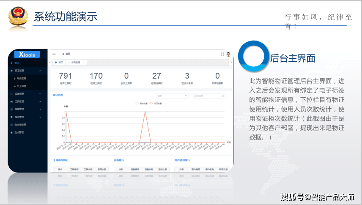Click the 工具编号 column header

coord(74,169)
